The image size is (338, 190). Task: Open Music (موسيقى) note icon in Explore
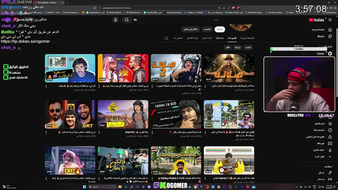coord(330,173)
